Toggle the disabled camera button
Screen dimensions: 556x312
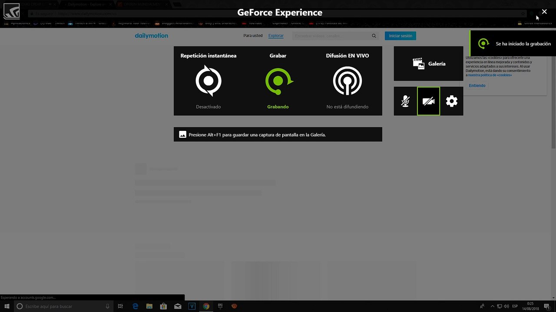point(428,101)
